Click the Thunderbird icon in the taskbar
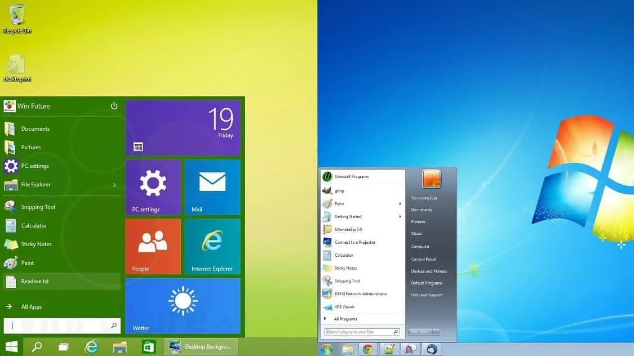Screen dimensions: 634x356 432,349
